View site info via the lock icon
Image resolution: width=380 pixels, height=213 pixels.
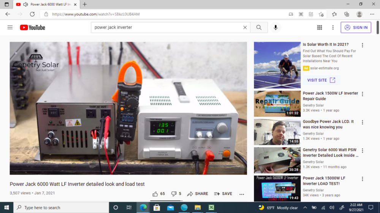click(x=46, y=14)
